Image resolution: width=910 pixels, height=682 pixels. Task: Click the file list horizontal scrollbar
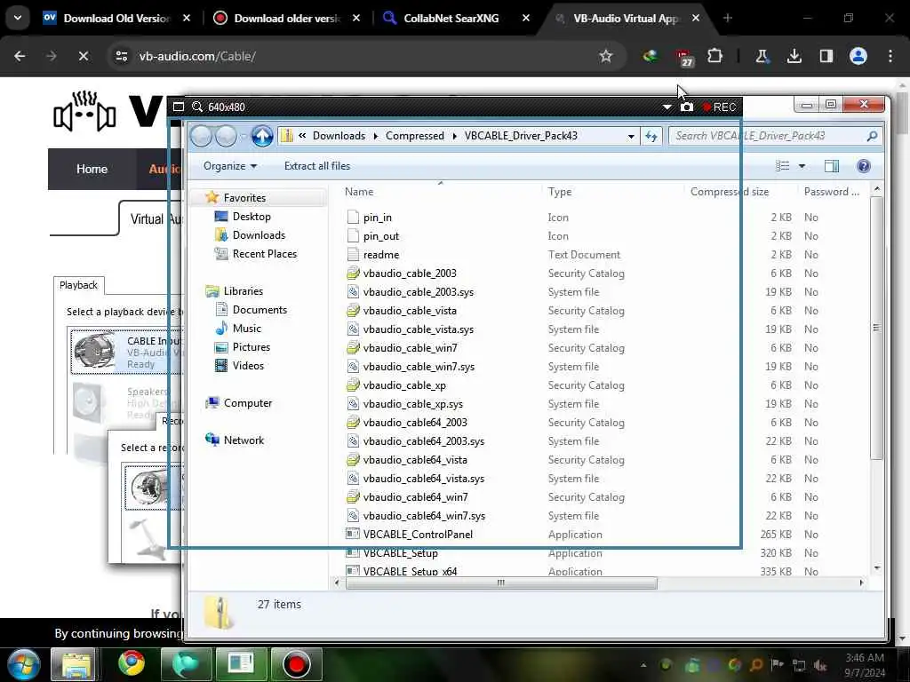[x=501, y=583]
